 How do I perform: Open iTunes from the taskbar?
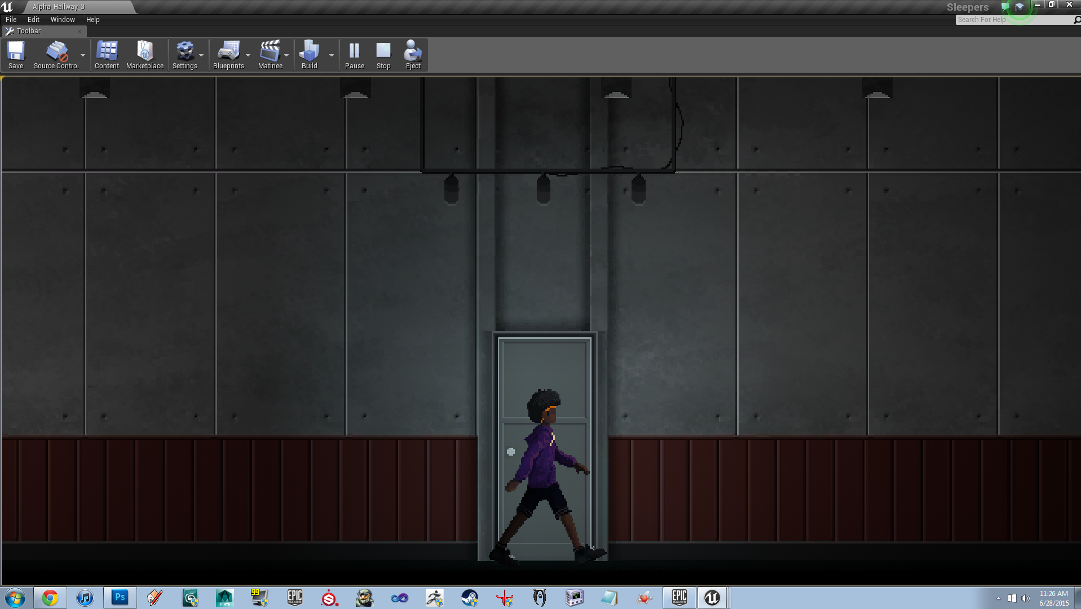coord(85,598)
